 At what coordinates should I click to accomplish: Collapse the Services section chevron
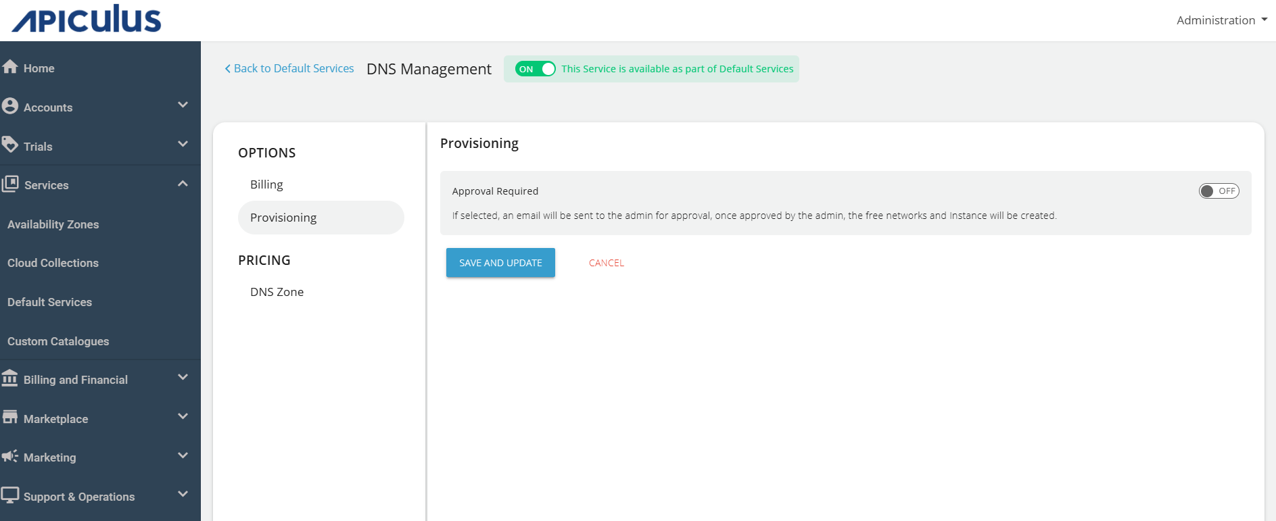pos(183,184)
